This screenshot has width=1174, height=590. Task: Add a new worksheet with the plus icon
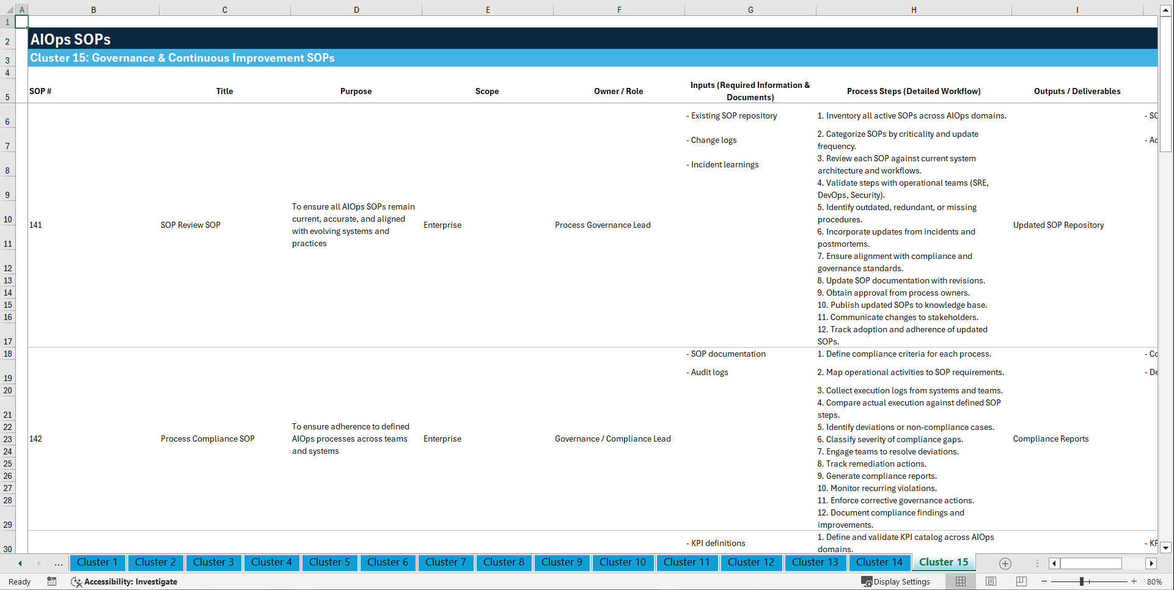point(1005,563)
